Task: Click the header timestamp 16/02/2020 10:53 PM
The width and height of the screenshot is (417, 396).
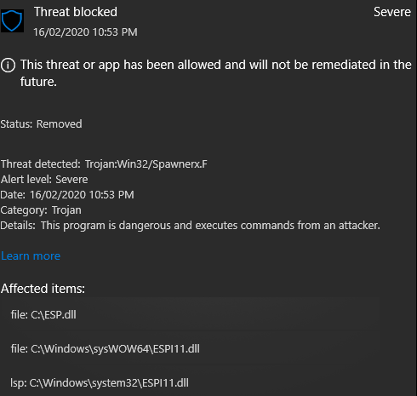Action: click(85, 32)
